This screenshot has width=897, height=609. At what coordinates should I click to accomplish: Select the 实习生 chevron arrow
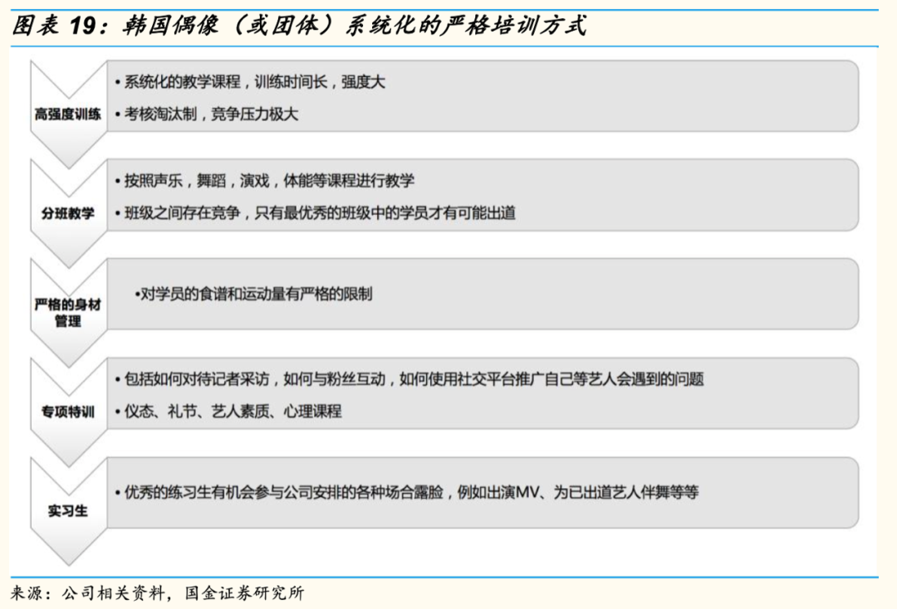click(68, 511)
